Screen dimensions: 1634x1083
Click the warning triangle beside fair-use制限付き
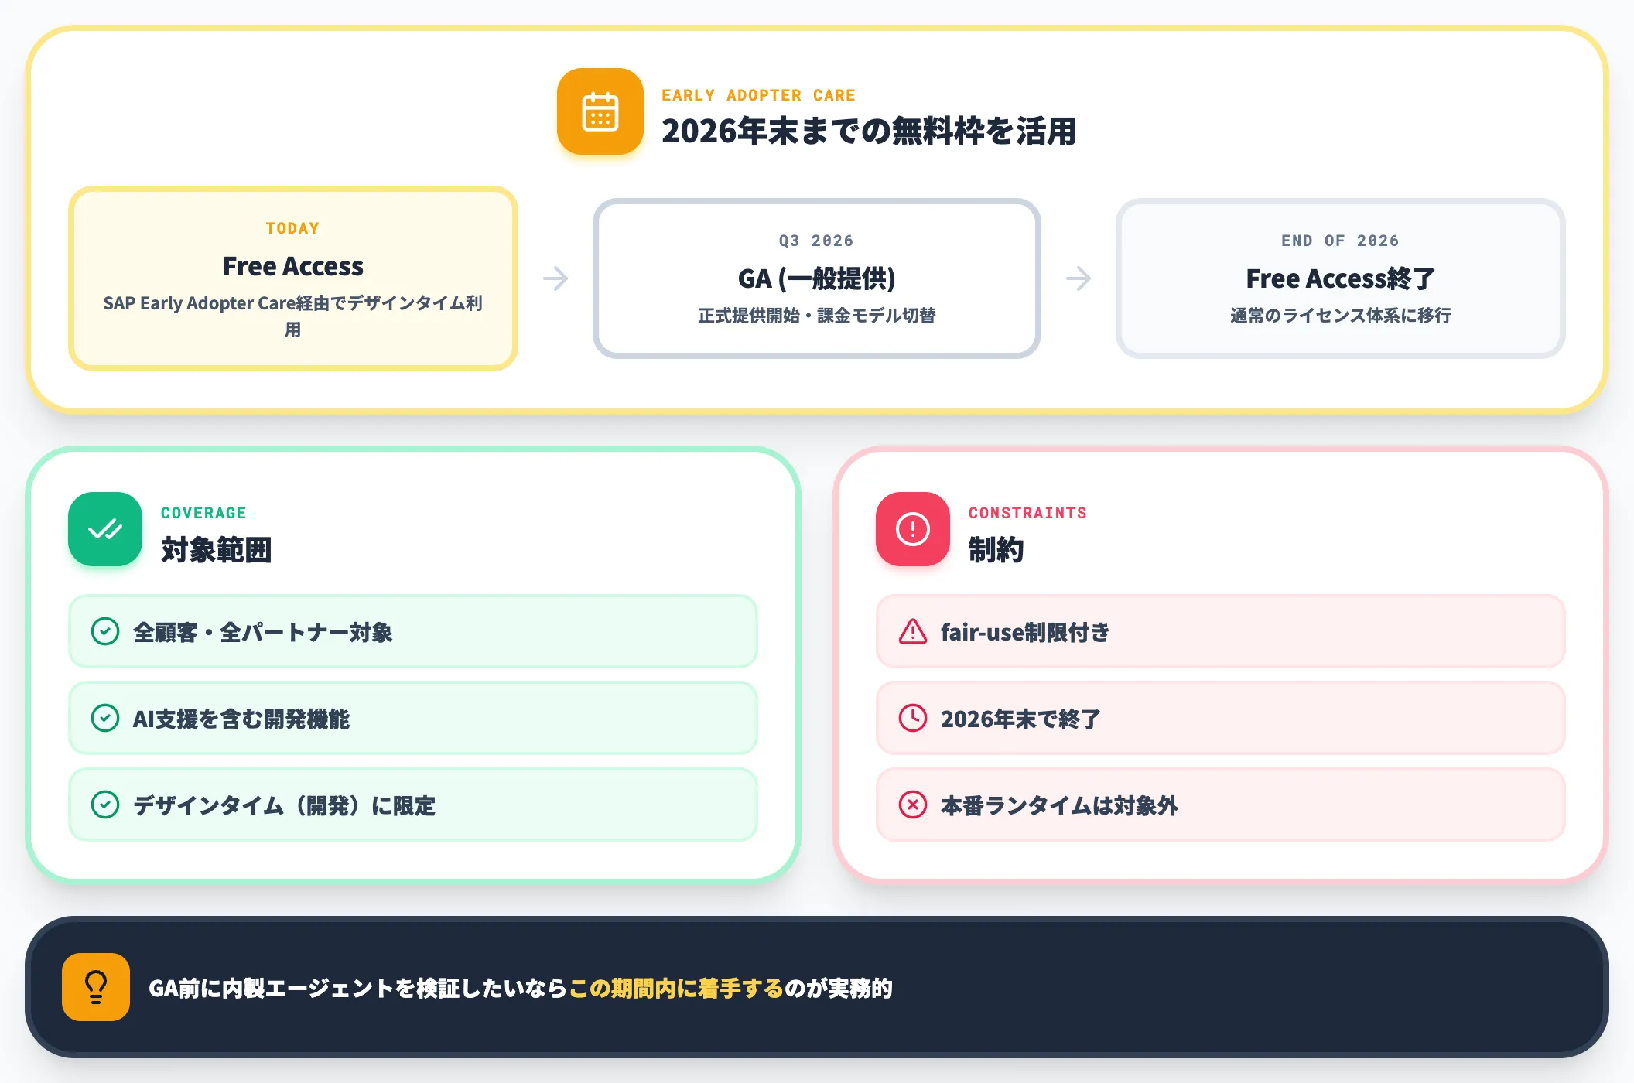pos(913,632)
